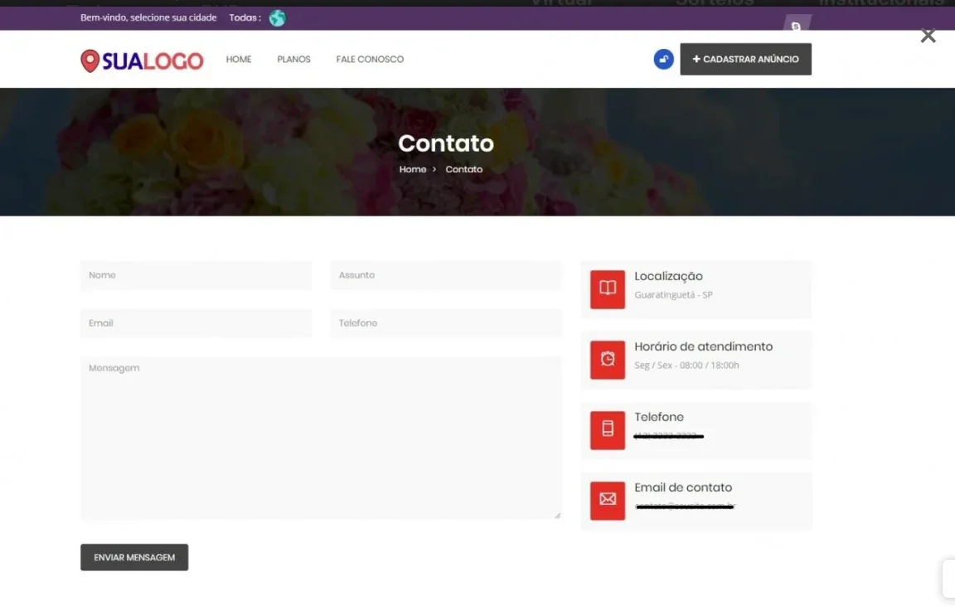The width and height of the screenshot is (955, 606).
Task: Click the CADASTRAR ANÚNCIO button
Action: [745, 59]
